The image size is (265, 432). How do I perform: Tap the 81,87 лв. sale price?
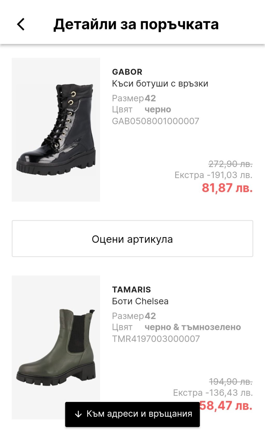227,188
